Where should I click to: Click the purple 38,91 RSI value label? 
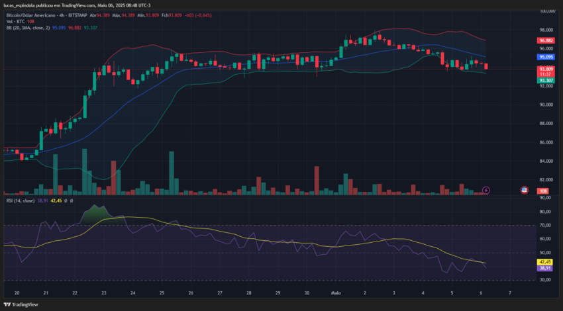[545, 268]
